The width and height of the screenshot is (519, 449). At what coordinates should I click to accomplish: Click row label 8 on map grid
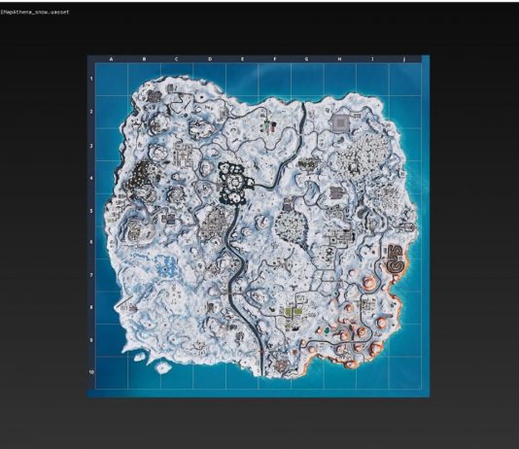point(91,307)
